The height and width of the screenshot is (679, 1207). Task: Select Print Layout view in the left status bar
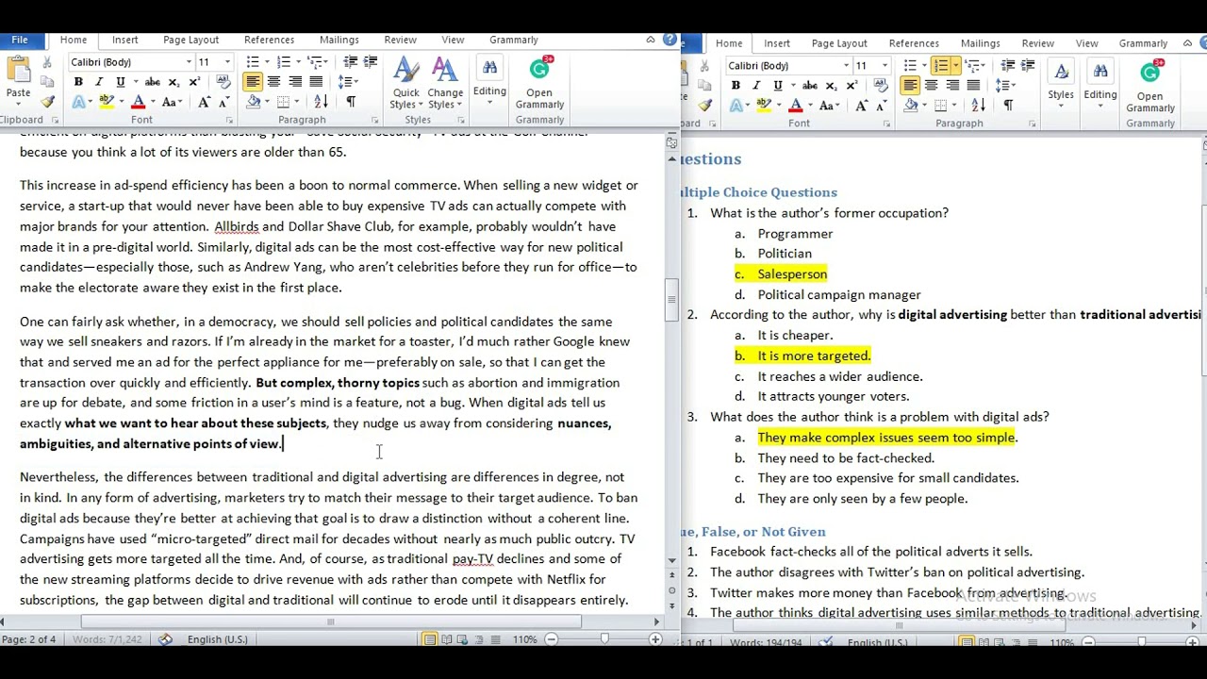tap(430, 639)
